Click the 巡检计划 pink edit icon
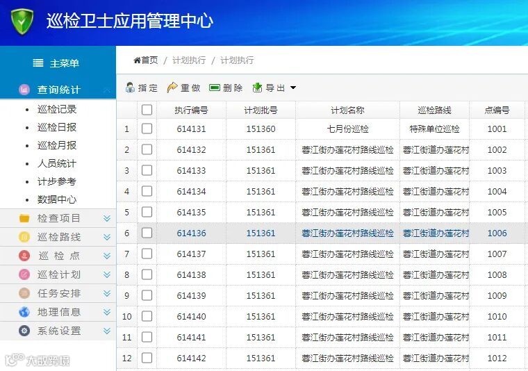528x371 pixels. pyautogui.click(x=24, y=274)
